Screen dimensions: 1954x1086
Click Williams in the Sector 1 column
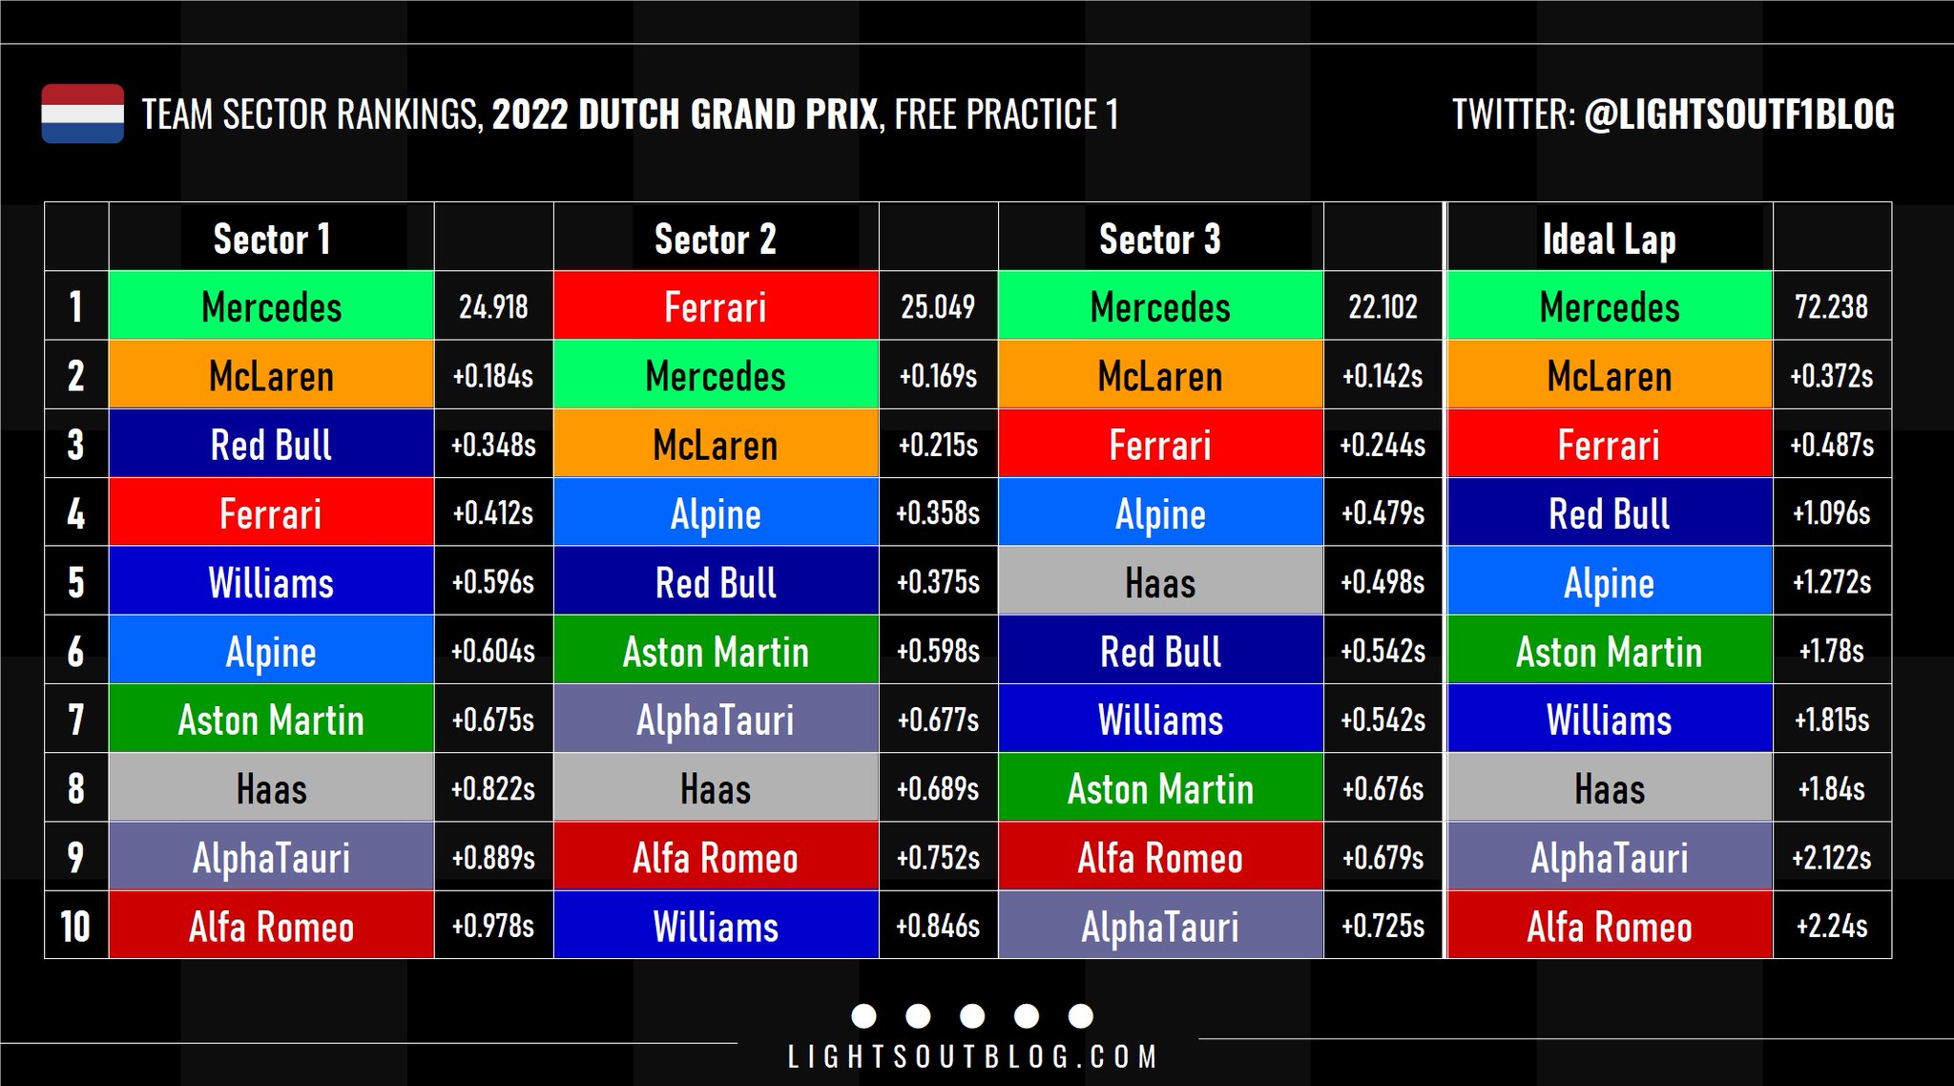point(272,581)
